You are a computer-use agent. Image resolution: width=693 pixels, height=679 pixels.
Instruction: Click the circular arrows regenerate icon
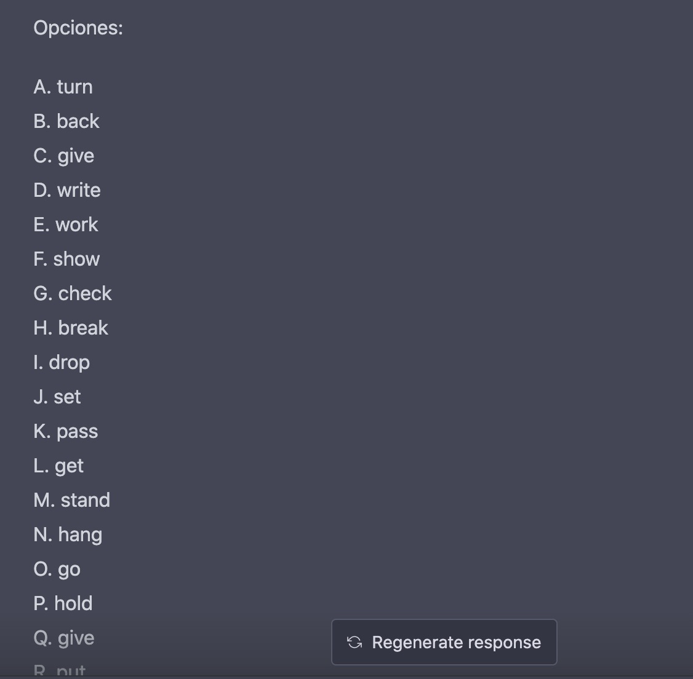[355, 642]
